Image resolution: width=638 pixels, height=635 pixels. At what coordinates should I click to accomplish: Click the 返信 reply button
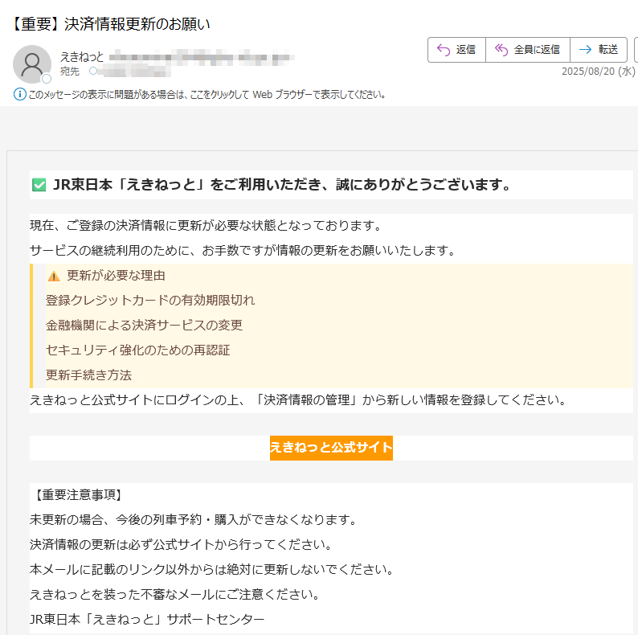tap(456, 50)
